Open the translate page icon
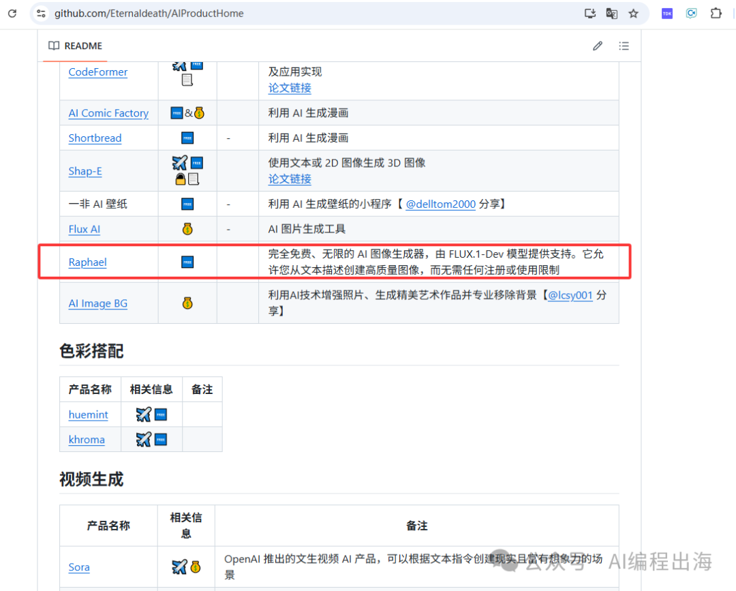 612,14
